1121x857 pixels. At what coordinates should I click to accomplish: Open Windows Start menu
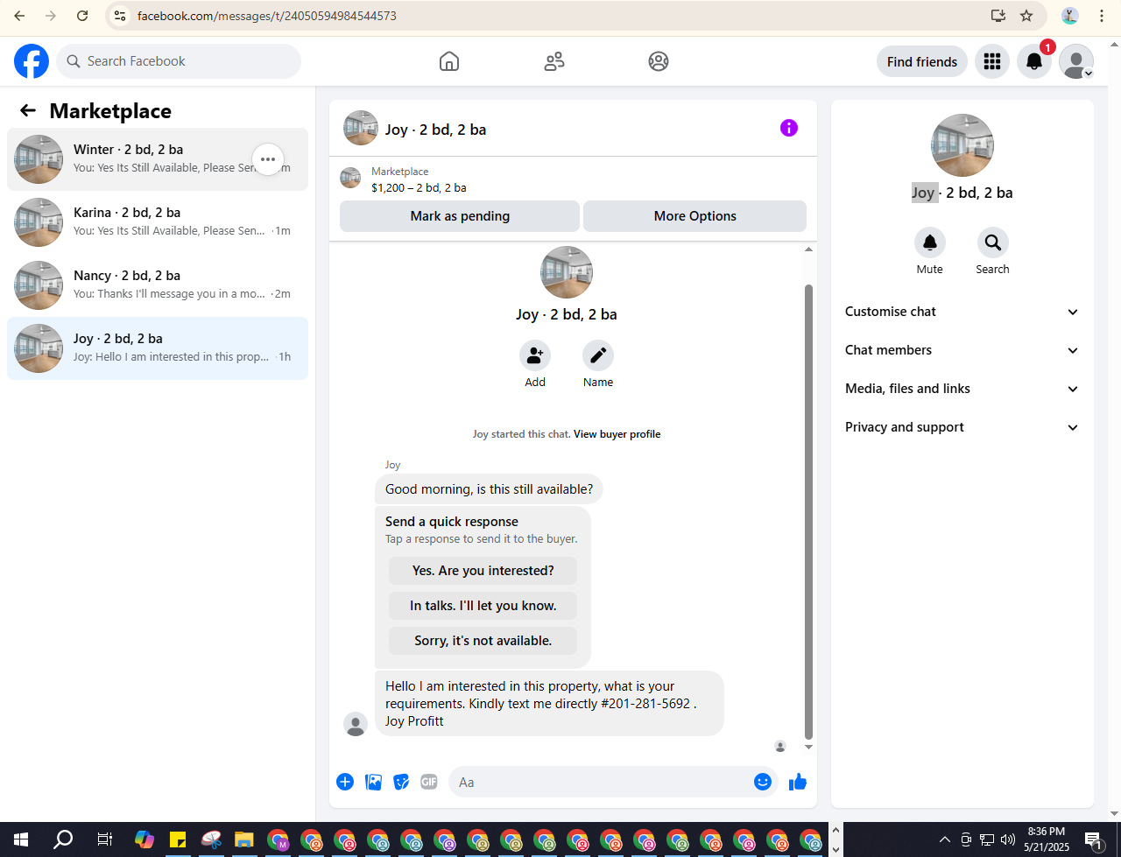point(21,839)
